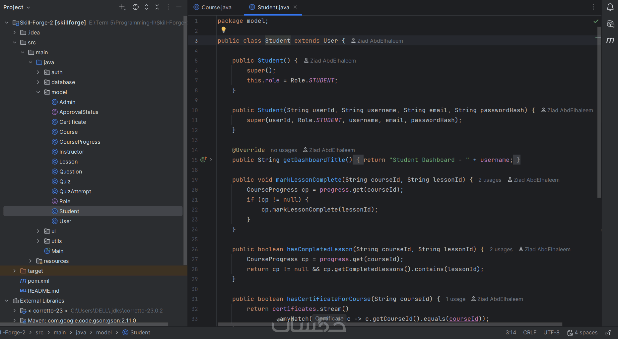The height and width of the screenshot is (339, 618).
Task: Hide the Project tool window
Action: pyautogui.click(x=179, y=7)
